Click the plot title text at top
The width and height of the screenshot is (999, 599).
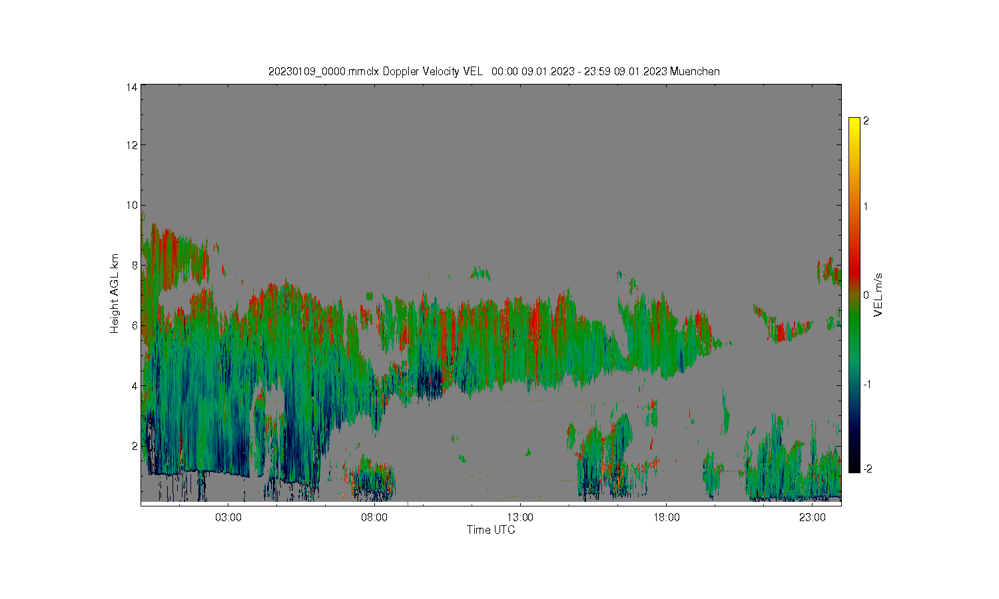click(494, 71)
